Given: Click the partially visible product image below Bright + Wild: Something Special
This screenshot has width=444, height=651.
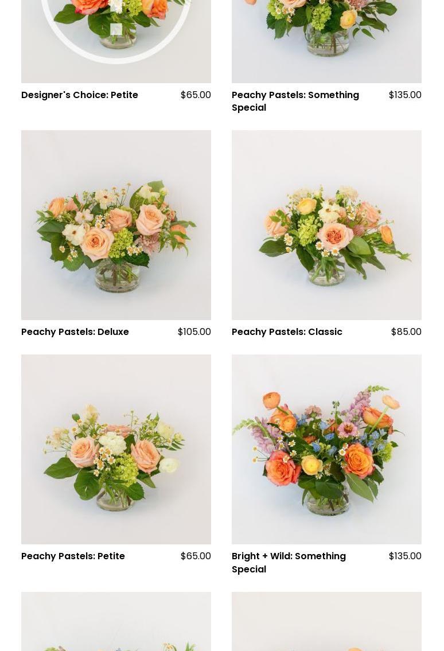Looking at the screenshot, I should coord(326,622).
